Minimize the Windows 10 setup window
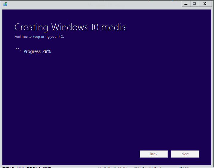Viewport: 214px width, 168px height. [186, 4]
